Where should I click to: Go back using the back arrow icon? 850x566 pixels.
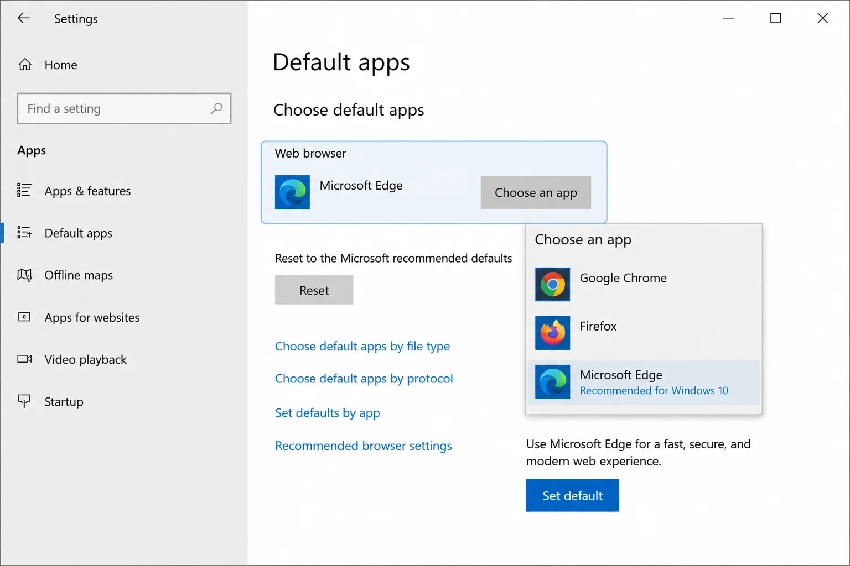click(23, 18)
